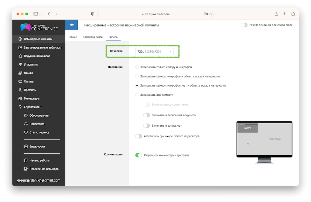Open Scheduled webinars calendar icon
Viewport: 311px width, 202px height.
click(20, 47)
